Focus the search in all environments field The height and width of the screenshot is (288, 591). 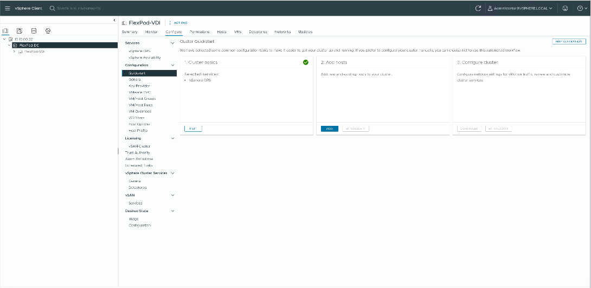[x=79, y=8]
